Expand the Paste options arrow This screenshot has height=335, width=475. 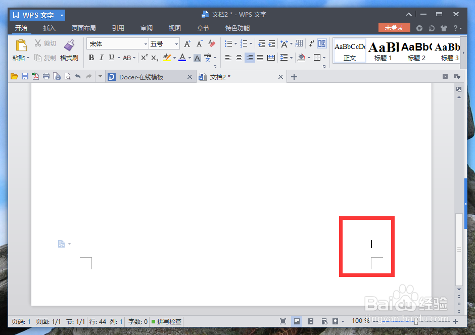pyautogui.click(x=28, y=58)
